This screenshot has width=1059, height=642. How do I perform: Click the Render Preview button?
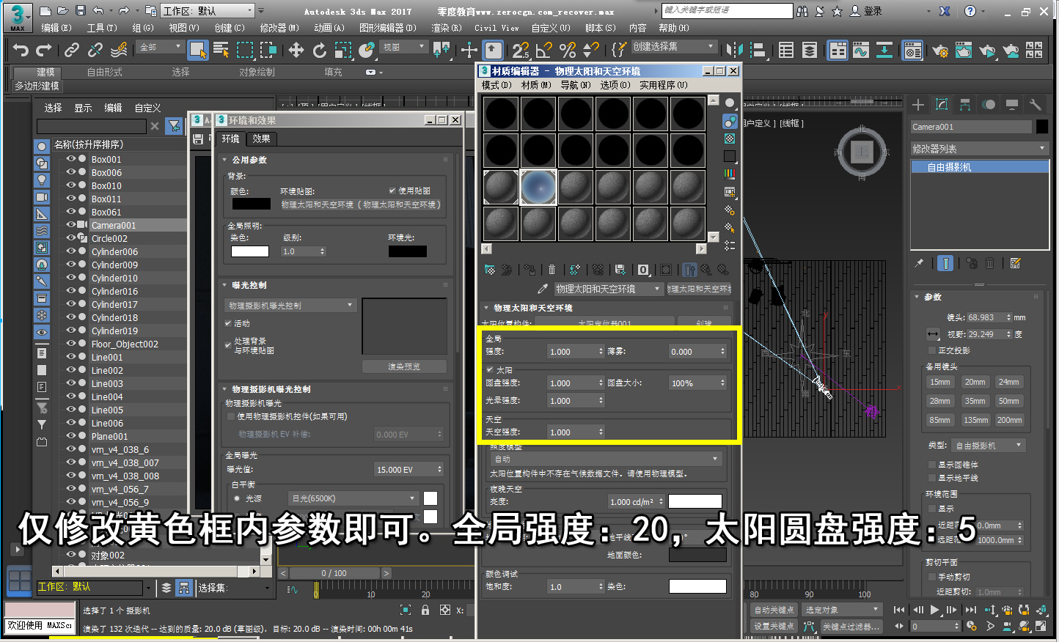pos(404,366)
